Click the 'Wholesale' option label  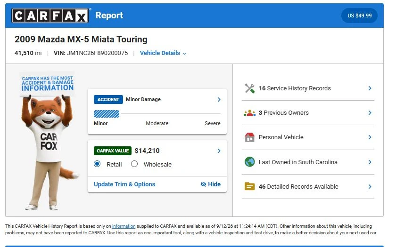(x=157, y=165)
